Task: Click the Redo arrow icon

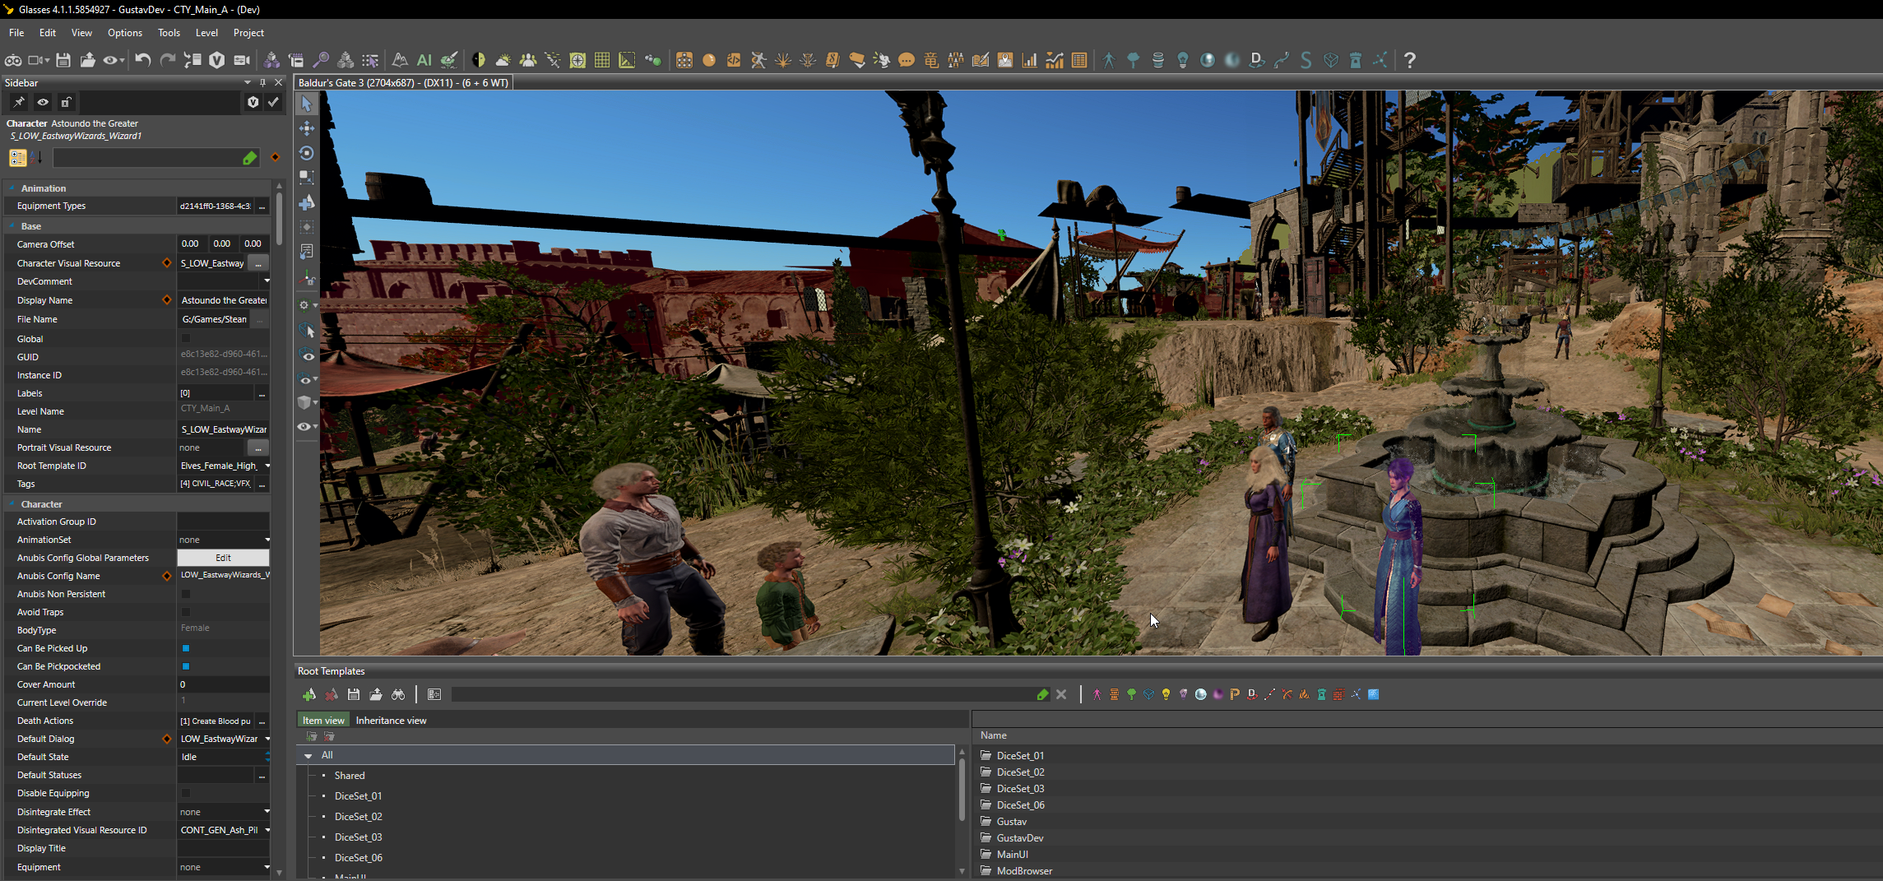Action: point(168,60)
